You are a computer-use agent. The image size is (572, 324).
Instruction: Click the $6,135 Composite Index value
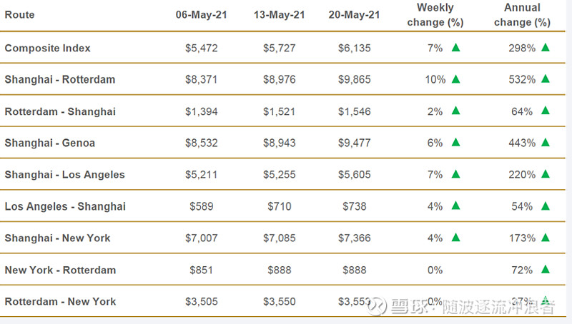point(354,49)
